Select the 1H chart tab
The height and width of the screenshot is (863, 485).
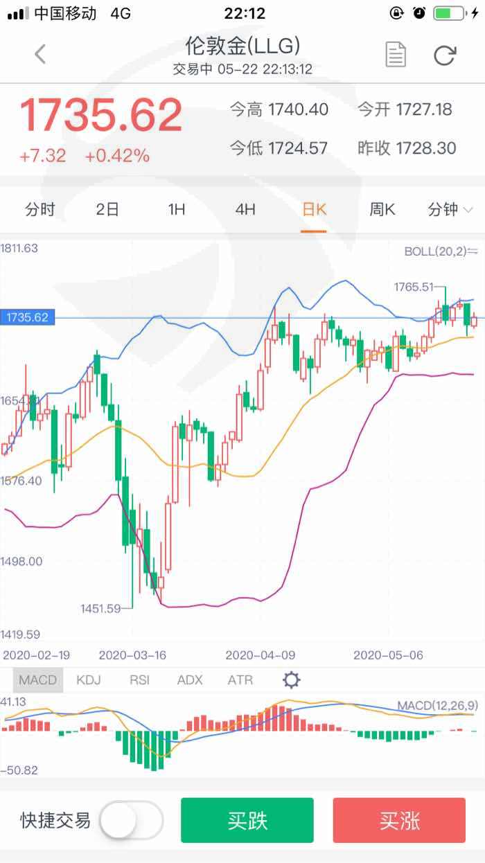(177, 209)
